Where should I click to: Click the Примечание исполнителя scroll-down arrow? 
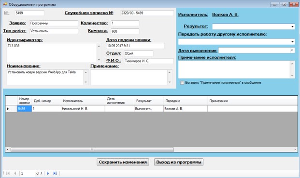(x=292, y=76)
